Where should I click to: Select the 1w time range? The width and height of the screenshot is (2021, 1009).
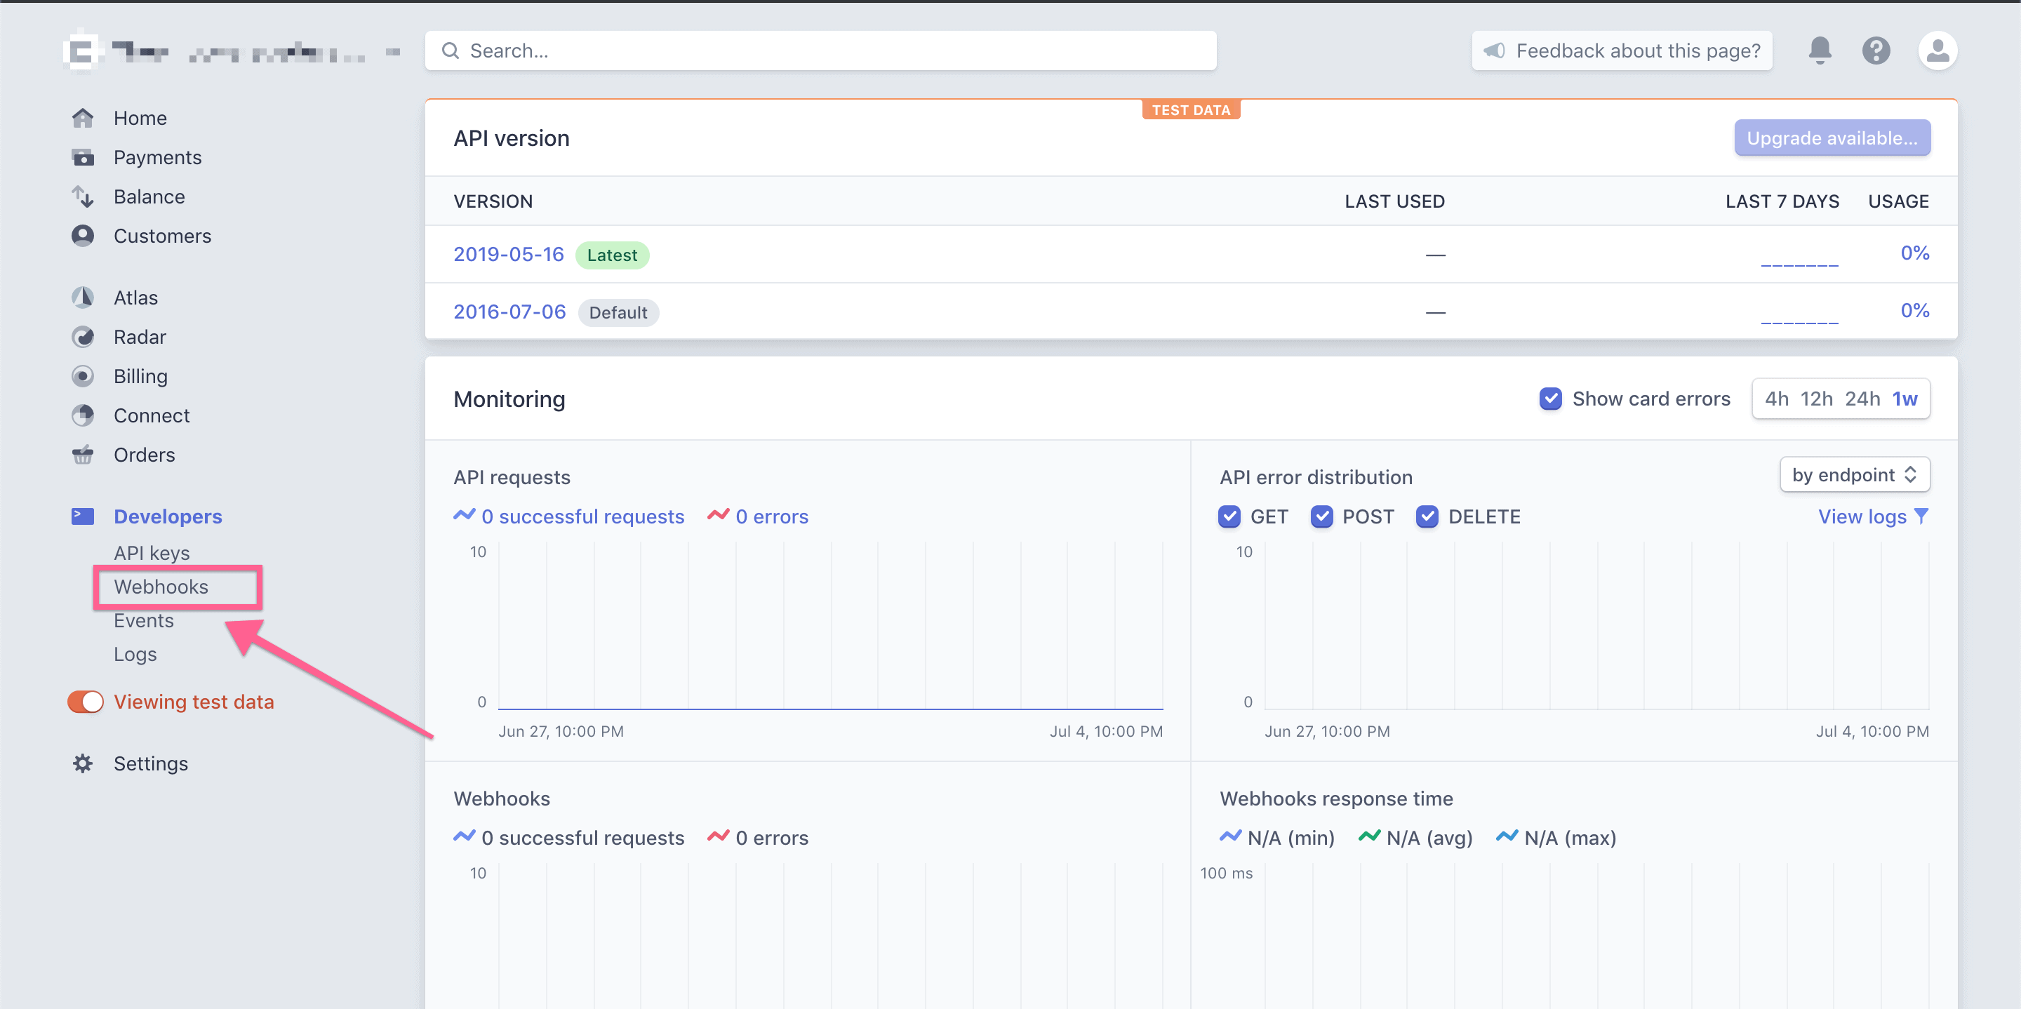point(1905,399)
